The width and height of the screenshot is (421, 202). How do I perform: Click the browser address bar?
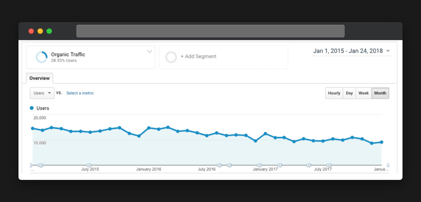coord(210,31)
